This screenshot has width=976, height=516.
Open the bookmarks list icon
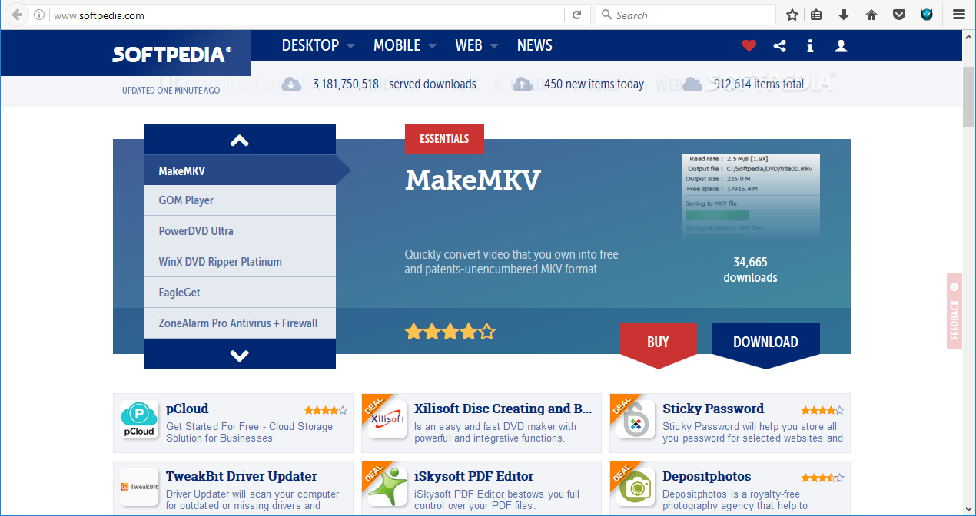pos(816,15)
